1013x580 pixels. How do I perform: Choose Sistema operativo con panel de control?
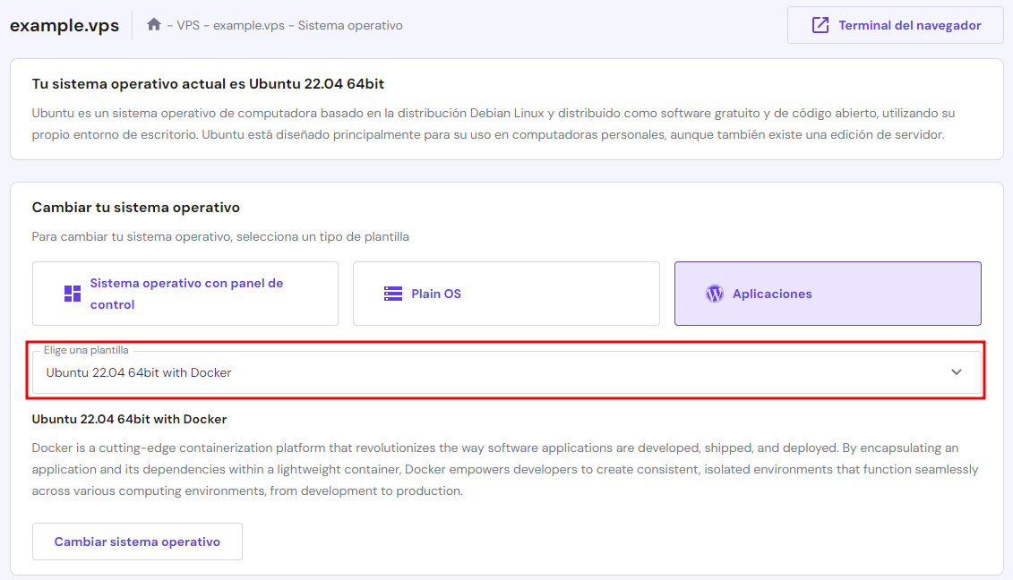point(185,293)
